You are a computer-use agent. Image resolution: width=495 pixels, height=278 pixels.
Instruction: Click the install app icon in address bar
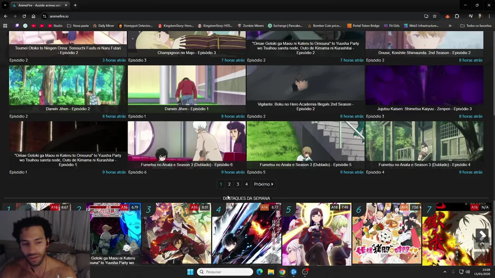coord(426,16)
